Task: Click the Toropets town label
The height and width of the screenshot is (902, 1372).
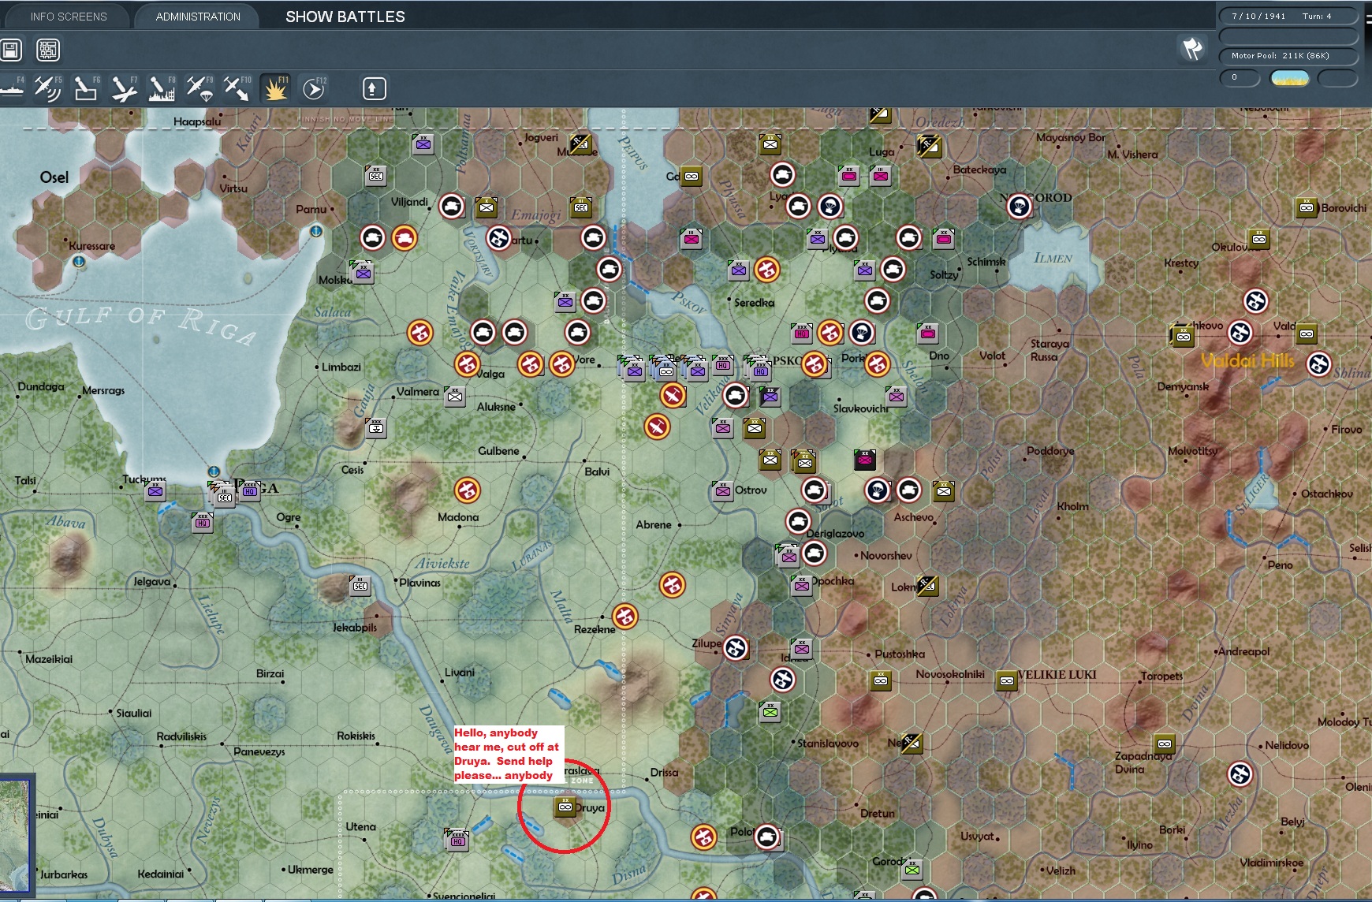Action: point(1161,676)
